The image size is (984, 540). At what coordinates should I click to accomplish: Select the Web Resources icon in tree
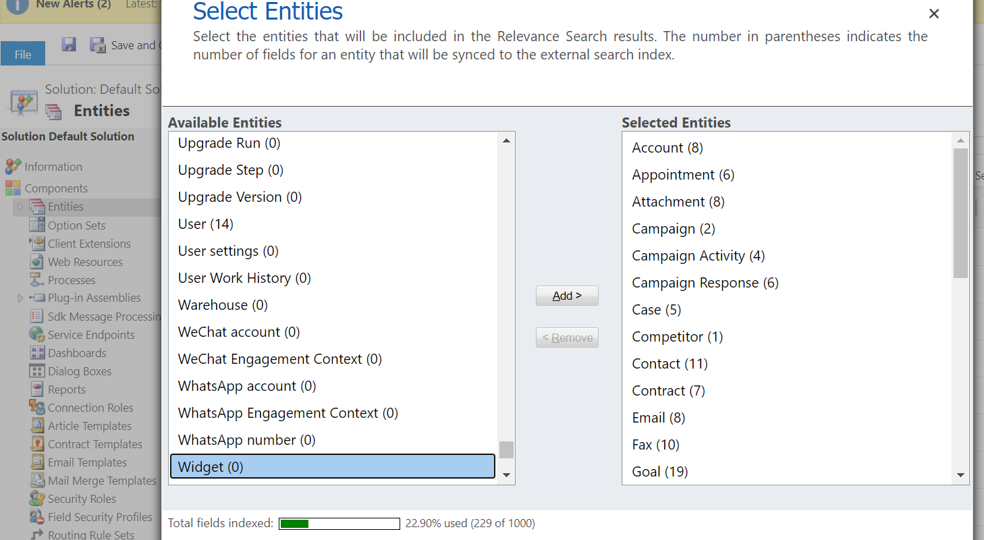(36, 262)
